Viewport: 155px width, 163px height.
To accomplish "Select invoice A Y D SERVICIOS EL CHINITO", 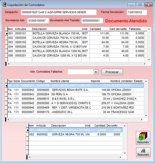I will (75, 103).
